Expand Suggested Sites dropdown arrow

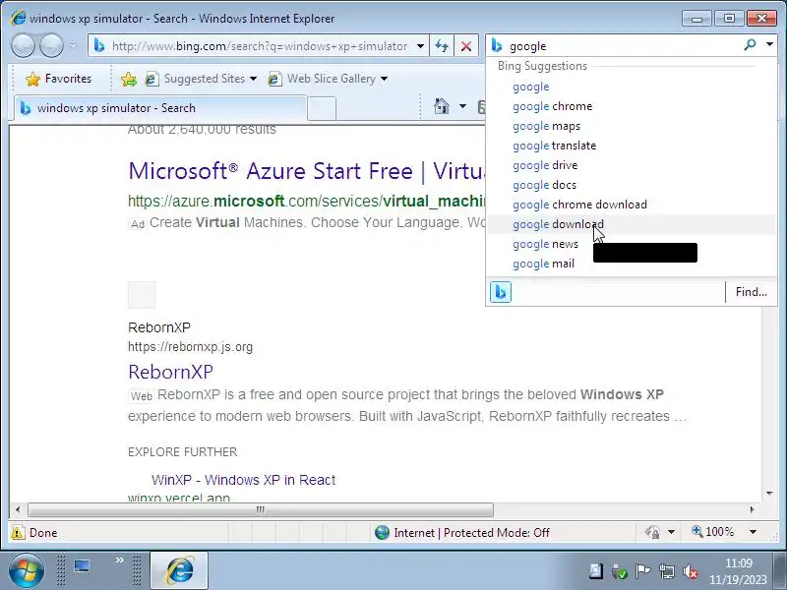(x=253, y=79)
